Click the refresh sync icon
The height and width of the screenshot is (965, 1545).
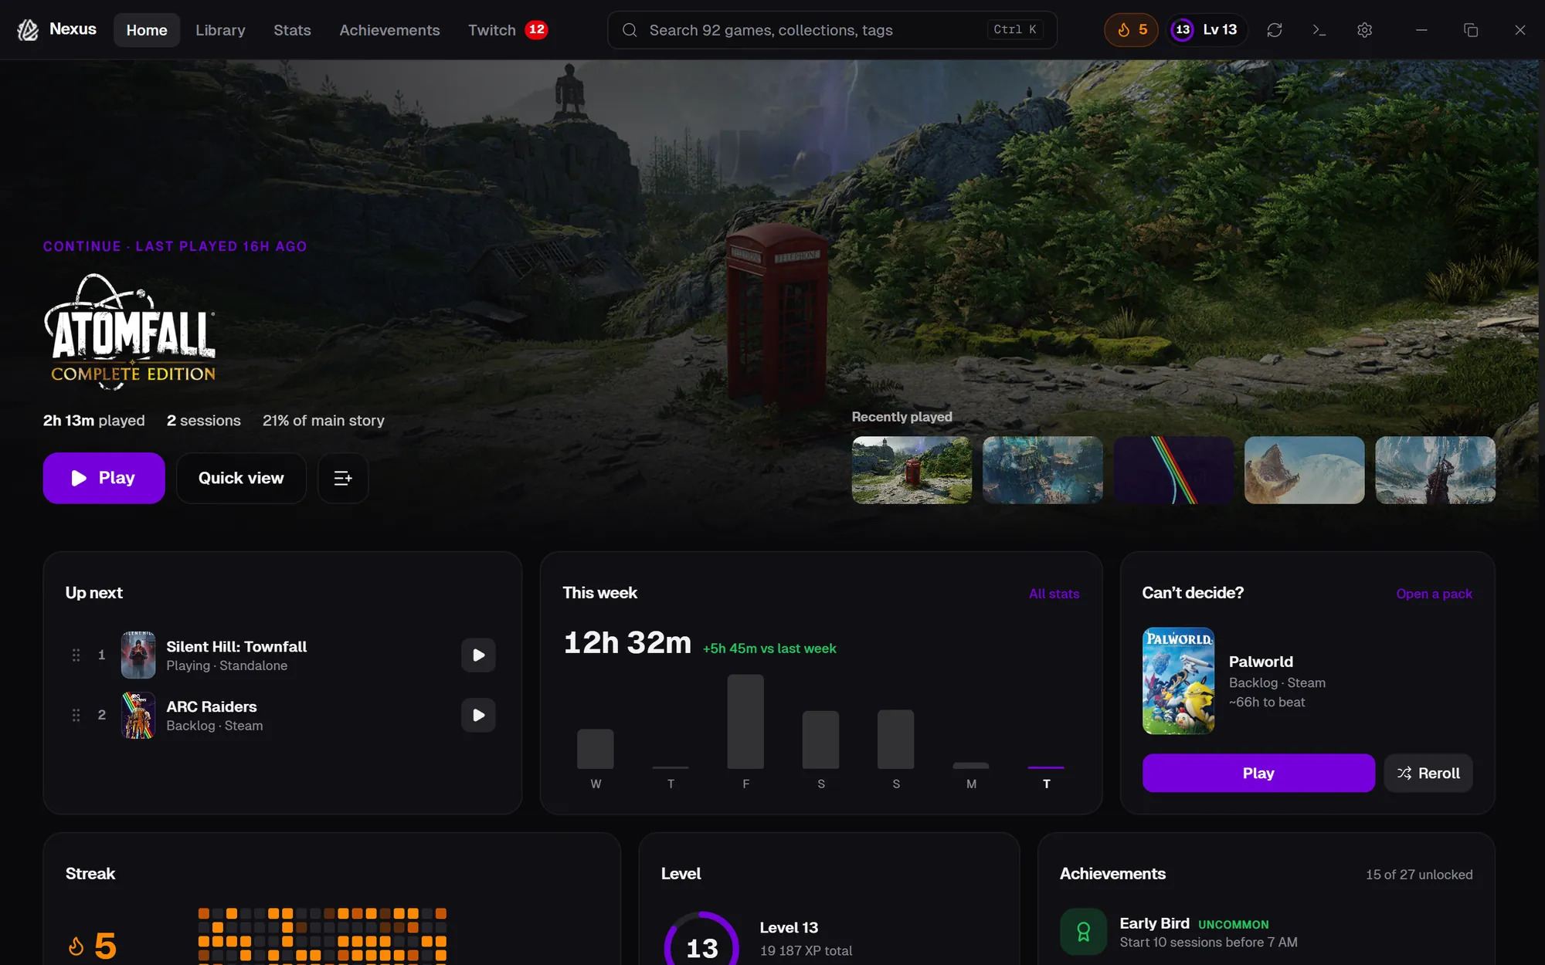click(1275, 30)
